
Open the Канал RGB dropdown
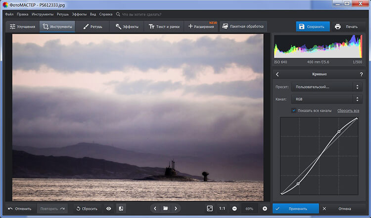point(327,99)
